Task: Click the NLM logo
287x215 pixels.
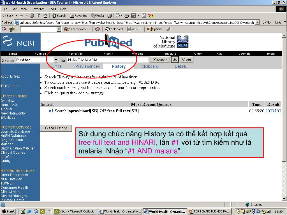Action: click(x=183, y=41)
